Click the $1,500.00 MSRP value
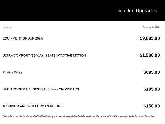This screenshot has width=165, height=124. coord(150,55)
